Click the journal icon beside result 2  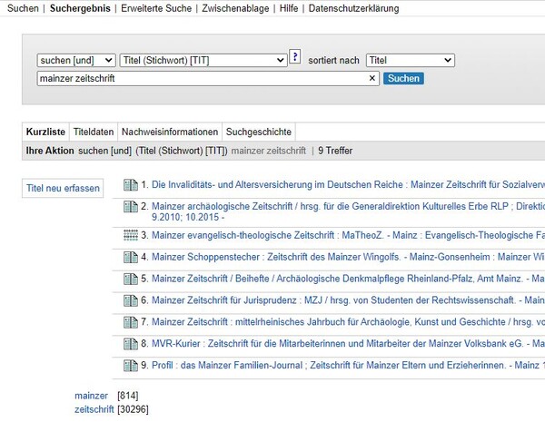pos(131,207)
